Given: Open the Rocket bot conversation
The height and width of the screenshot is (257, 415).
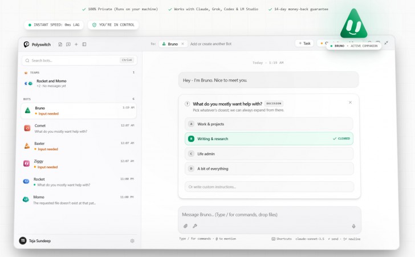Looking at the screenshot, I should click(79, 182).
